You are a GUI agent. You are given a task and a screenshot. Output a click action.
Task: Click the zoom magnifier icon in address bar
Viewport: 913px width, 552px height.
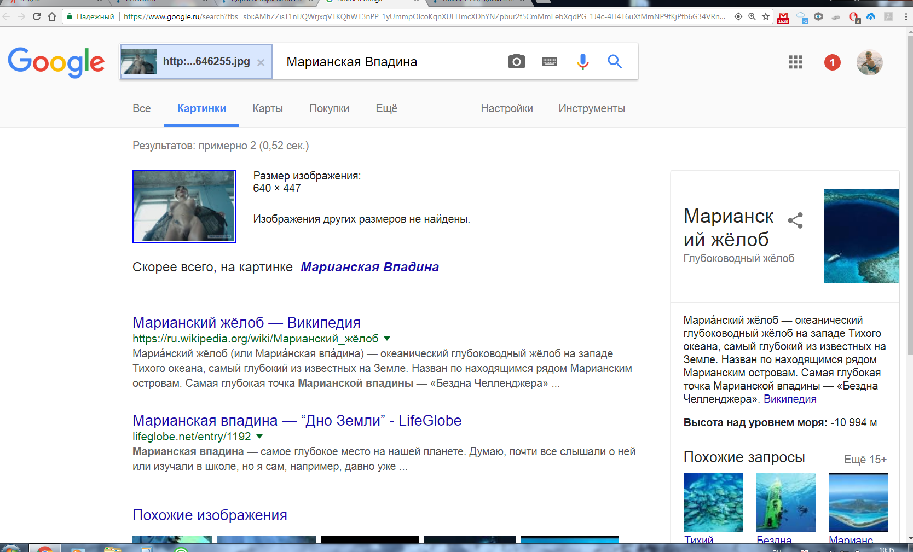752,16
